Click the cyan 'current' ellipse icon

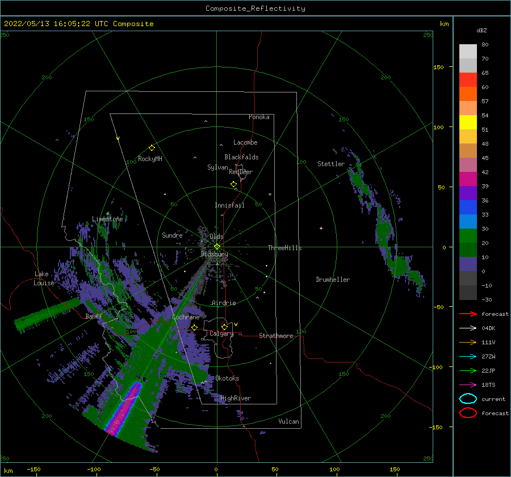pos(468,399)
